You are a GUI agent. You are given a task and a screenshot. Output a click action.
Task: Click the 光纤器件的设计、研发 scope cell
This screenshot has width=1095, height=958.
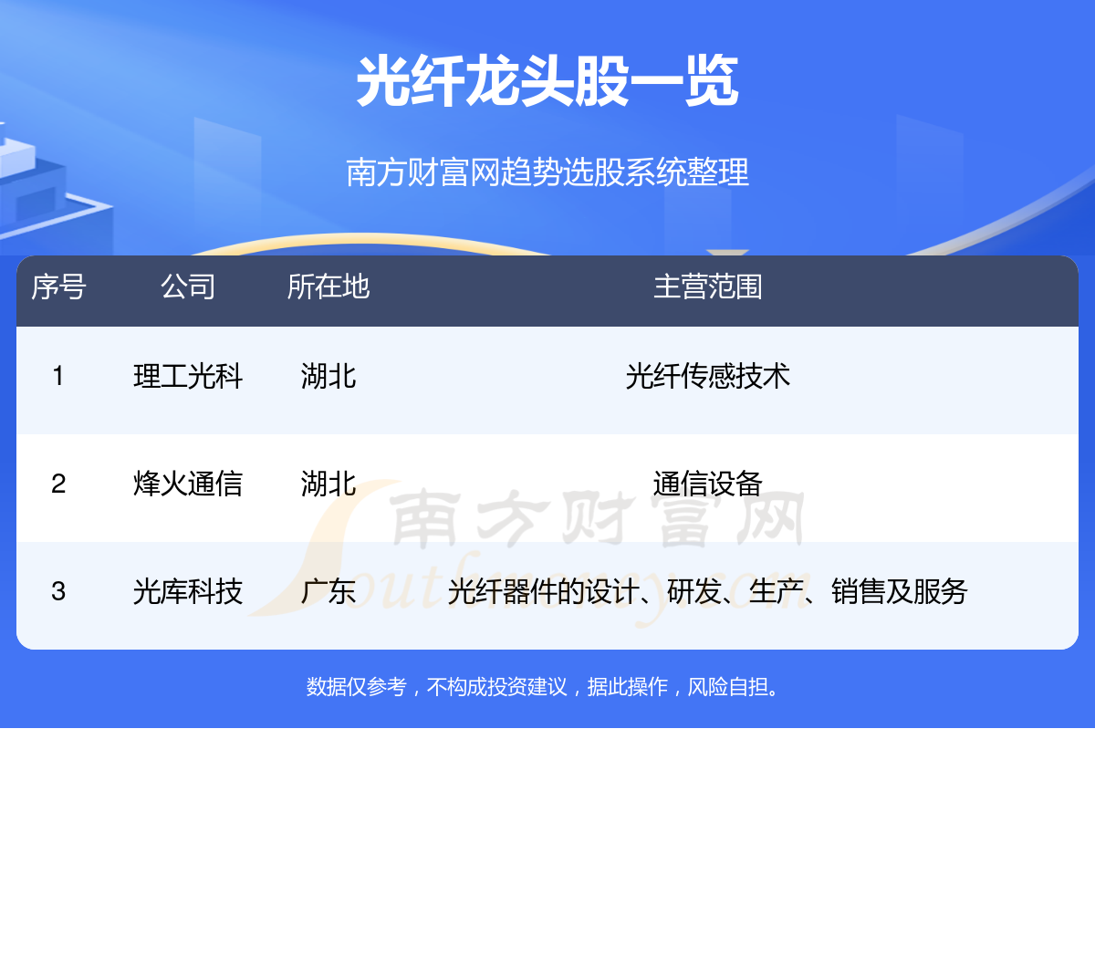708,591
